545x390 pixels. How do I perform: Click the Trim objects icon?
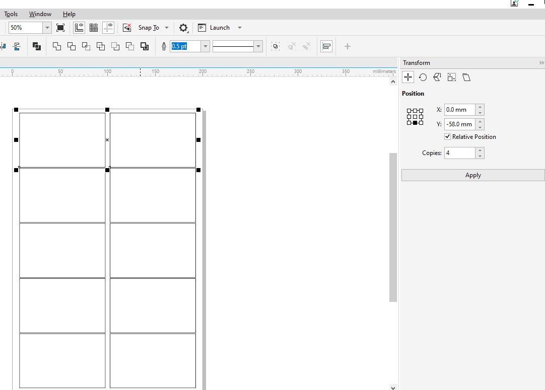71,46
